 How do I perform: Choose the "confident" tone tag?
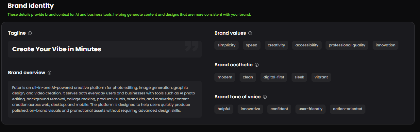(279, 109)
